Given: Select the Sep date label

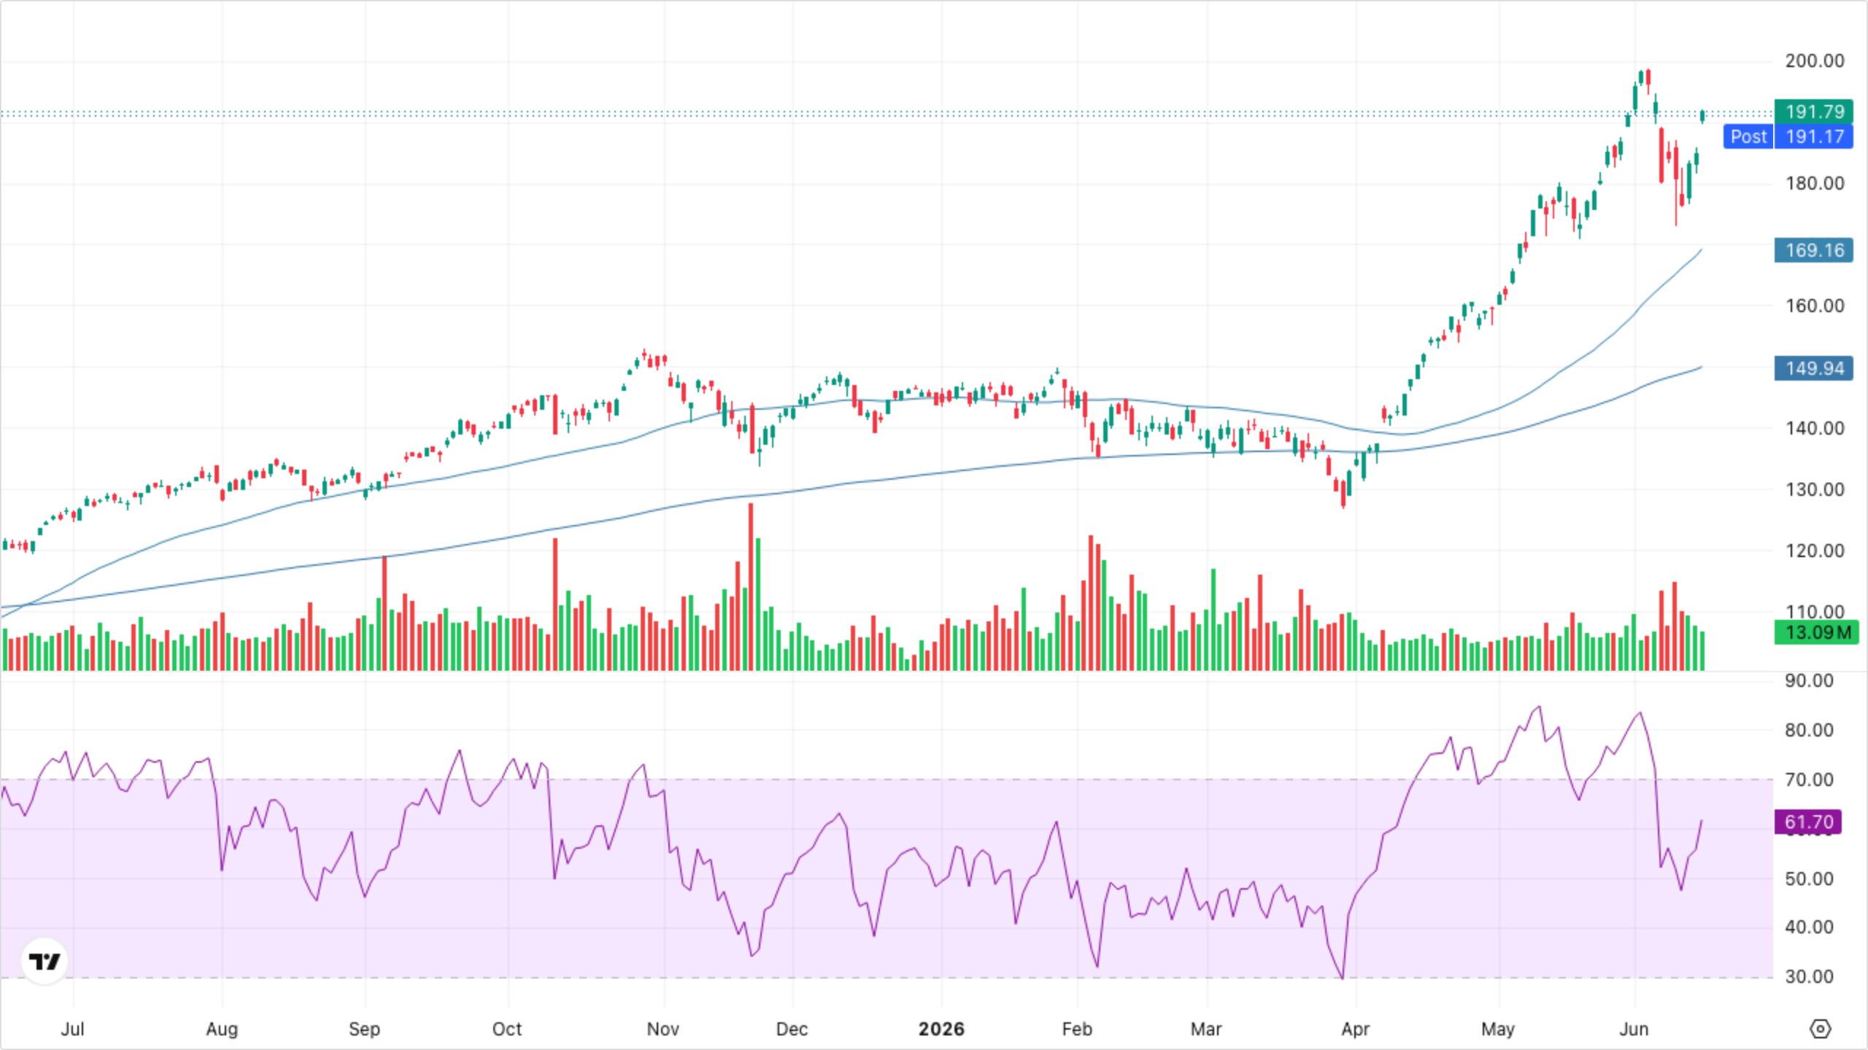Looking at the screenshot, I should (364, 1029).
